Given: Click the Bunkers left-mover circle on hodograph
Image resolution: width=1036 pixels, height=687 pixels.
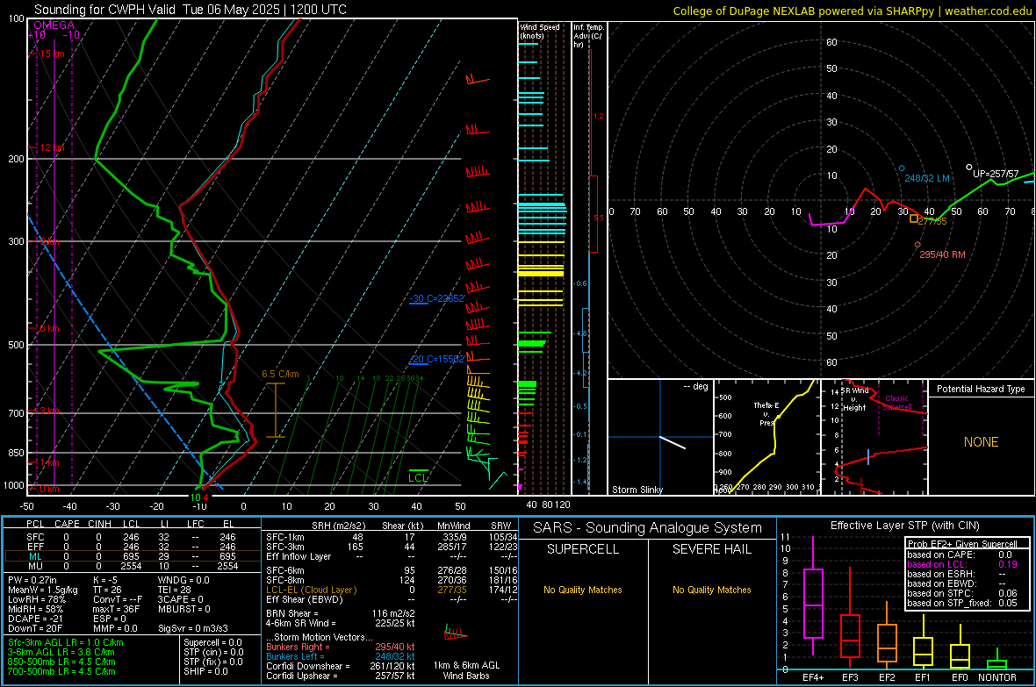Looking at the screenshot, I should [x=901, y=168].
